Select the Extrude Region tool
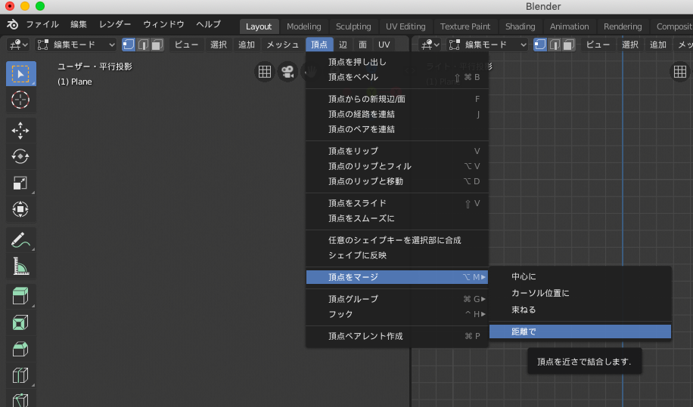 (20, 296)
